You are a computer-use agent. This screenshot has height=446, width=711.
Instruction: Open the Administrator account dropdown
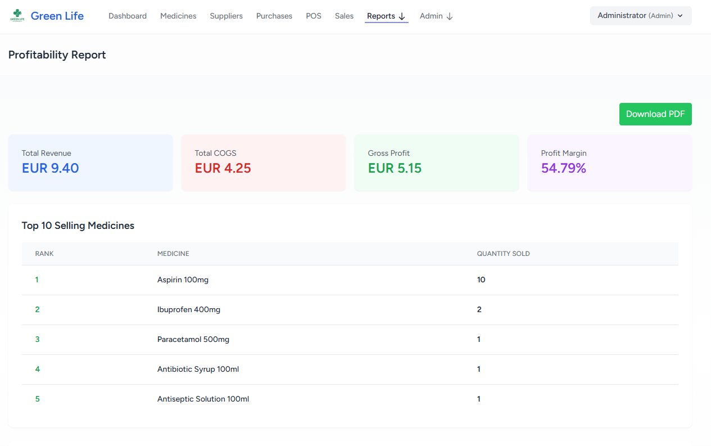pos(640,16)
